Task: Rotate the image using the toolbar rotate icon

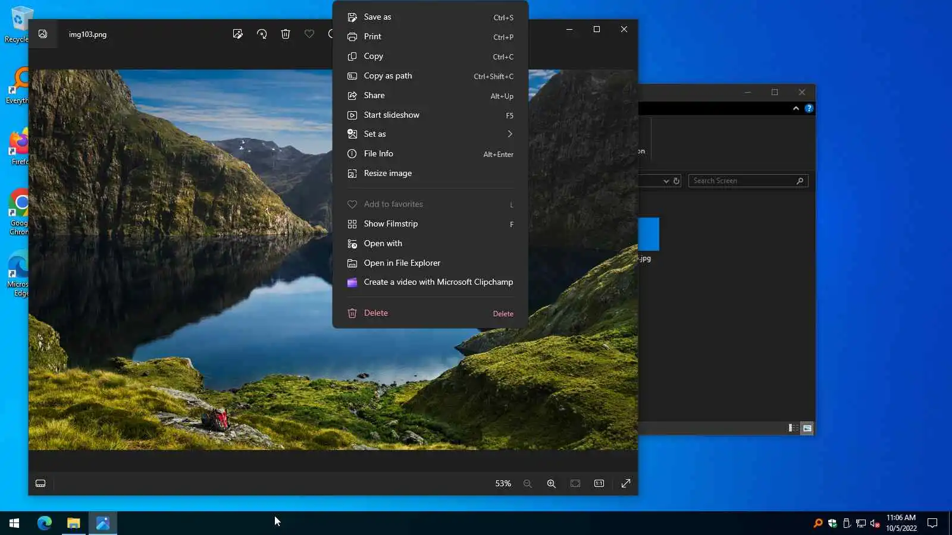Action: click(262, 34)
